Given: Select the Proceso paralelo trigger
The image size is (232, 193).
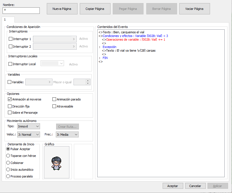Looking at the screenshot, I should pos(8,176).
